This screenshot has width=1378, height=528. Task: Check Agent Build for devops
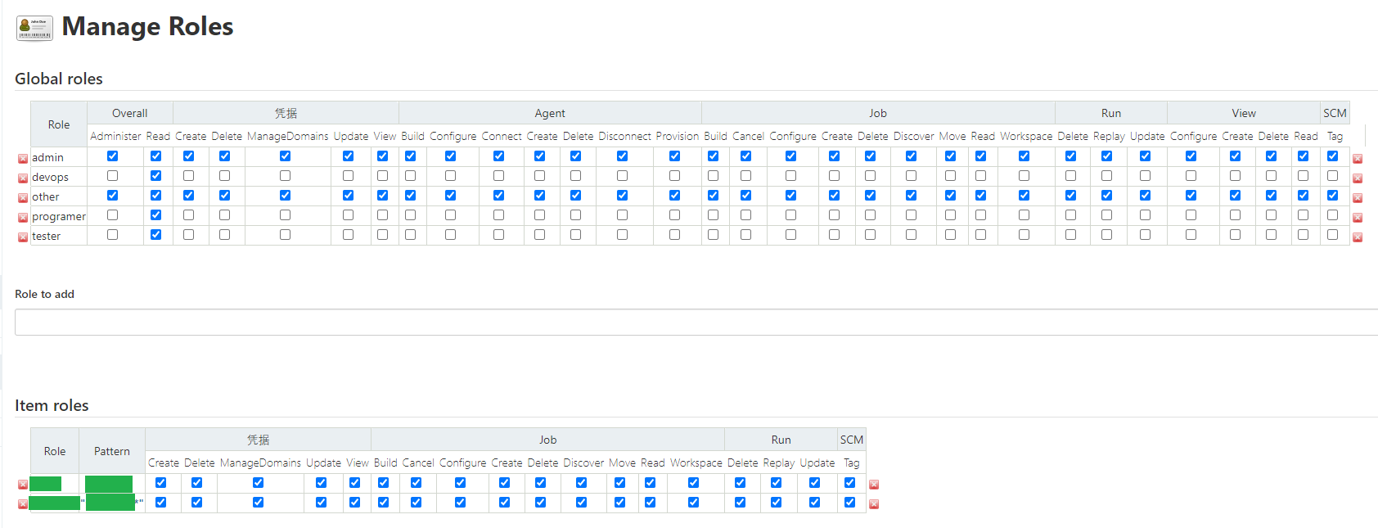click(411, 175)
